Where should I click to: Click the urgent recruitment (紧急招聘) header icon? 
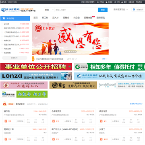pyautogui.click(x=4, y=19)
